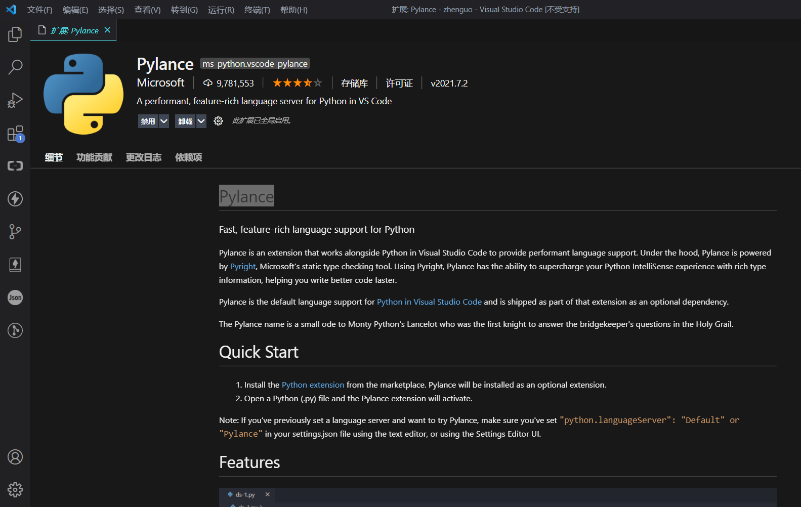The image size is (801, 507).
Task: Click the highlighted Pylance readme heading
Action: coord(246,196)
